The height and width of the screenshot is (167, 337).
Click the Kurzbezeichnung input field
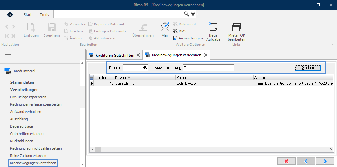click(x=209, y=67)
